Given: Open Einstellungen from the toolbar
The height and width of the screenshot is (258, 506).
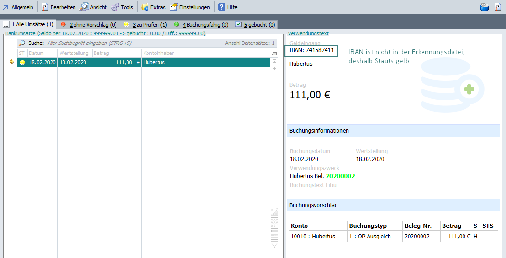Looking at the screenshot, I should click(x=190, y=7).
